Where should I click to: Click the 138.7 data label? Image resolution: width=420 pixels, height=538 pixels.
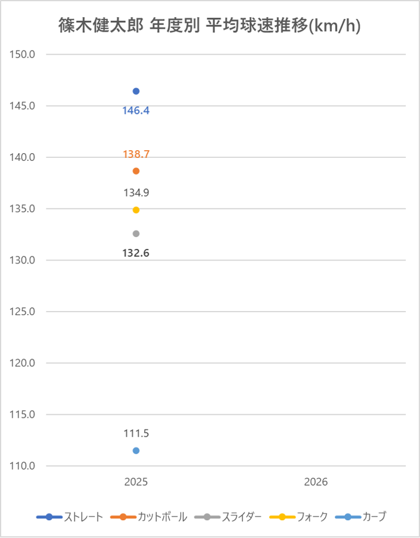pyautogui.click(x=136, y=154)
